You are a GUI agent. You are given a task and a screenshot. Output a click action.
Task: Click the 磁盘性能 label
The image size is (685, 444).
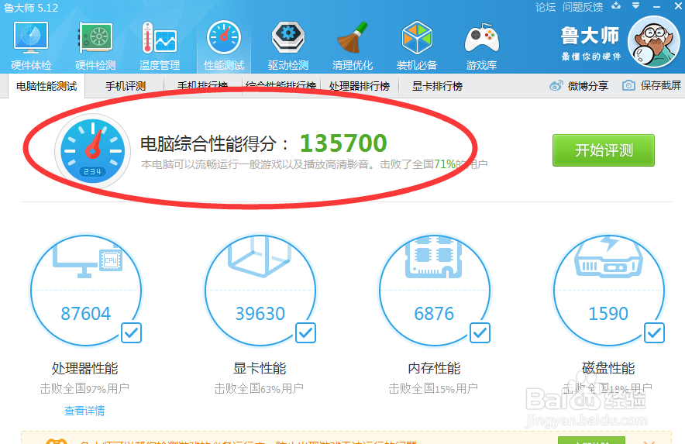pyautogui.click(x=608, y=368)
